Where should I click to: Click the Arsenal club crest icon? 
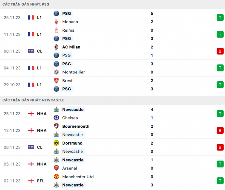56,168
